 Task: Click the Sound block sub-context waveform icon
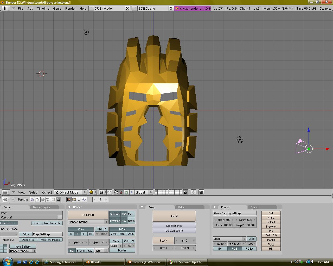pyautogui.click(x=85, y=199)
